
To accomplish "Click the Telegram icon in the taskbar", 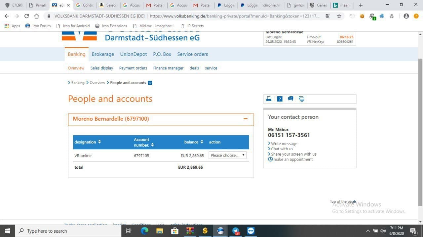I will point(236,231).
